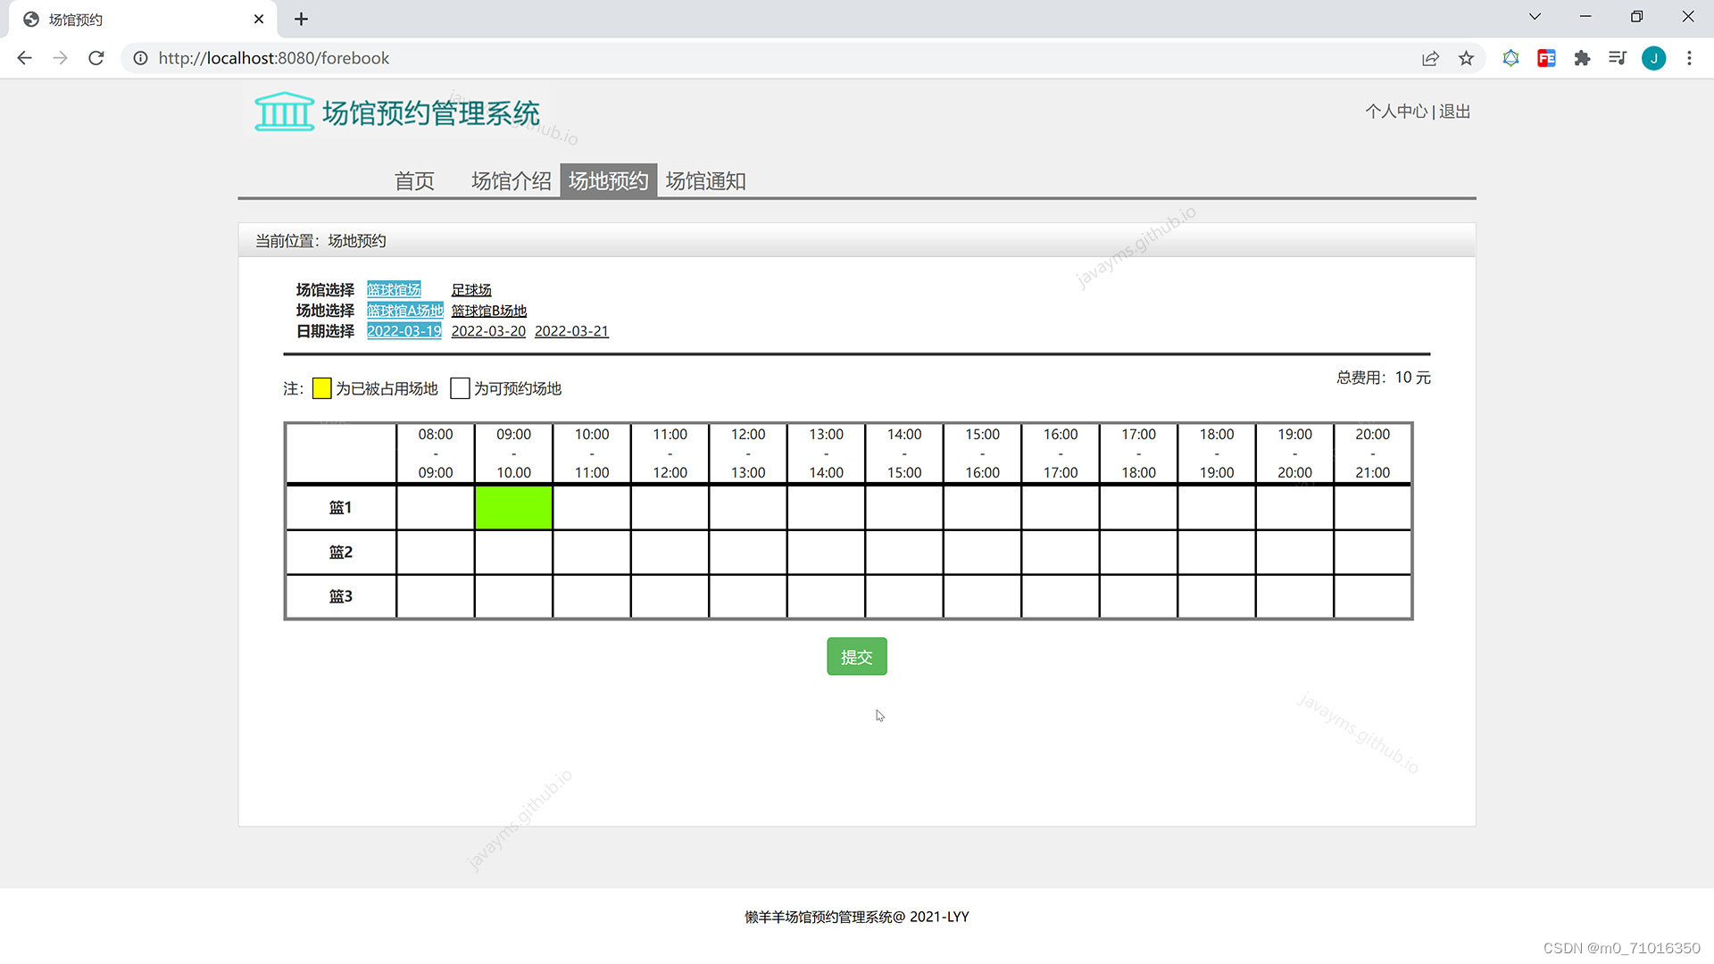This screenshot has width=1714, height=964.
Task: Click the footer copyright 2021-LYY
Action: point(857,917)
